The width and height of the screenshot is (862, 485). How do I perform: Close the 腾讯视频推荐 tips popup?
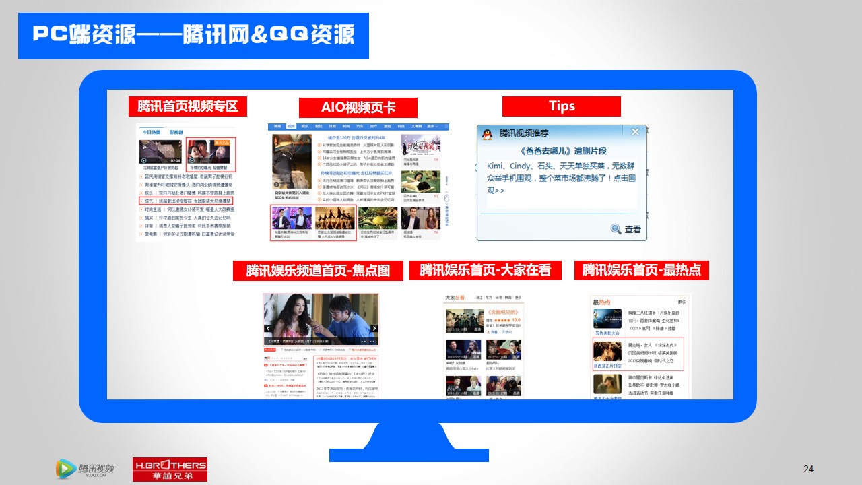pos(635,131)
